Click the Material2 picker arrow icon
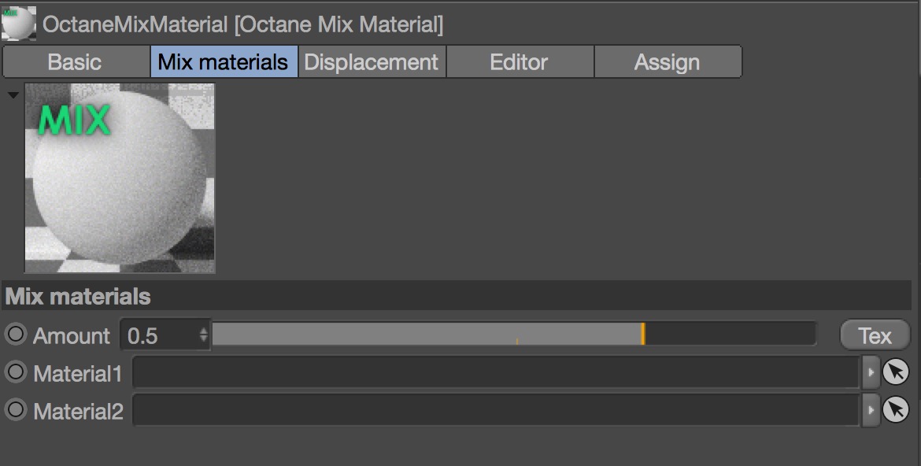The height and width of the screenshot is (466, 921). pyautogui.click(x=896, y=409)
